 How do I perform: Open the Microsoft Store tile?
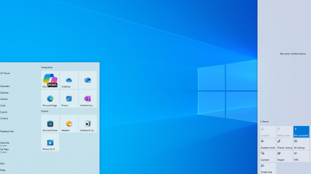pyautogui.click(x=50, y=124)
